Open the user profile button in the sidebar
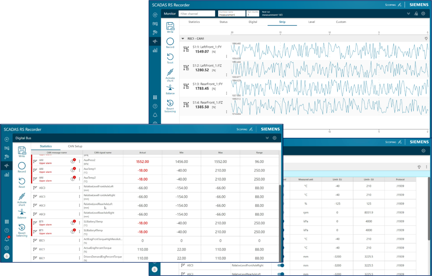Viewport: 432px width, 276px height. (x=7, y=256)
